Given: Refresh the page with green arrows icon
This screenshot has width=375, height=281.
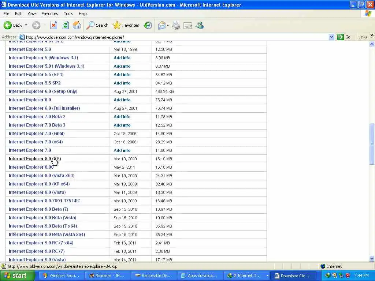Looking at the screenshot, I should pos(65,25).
